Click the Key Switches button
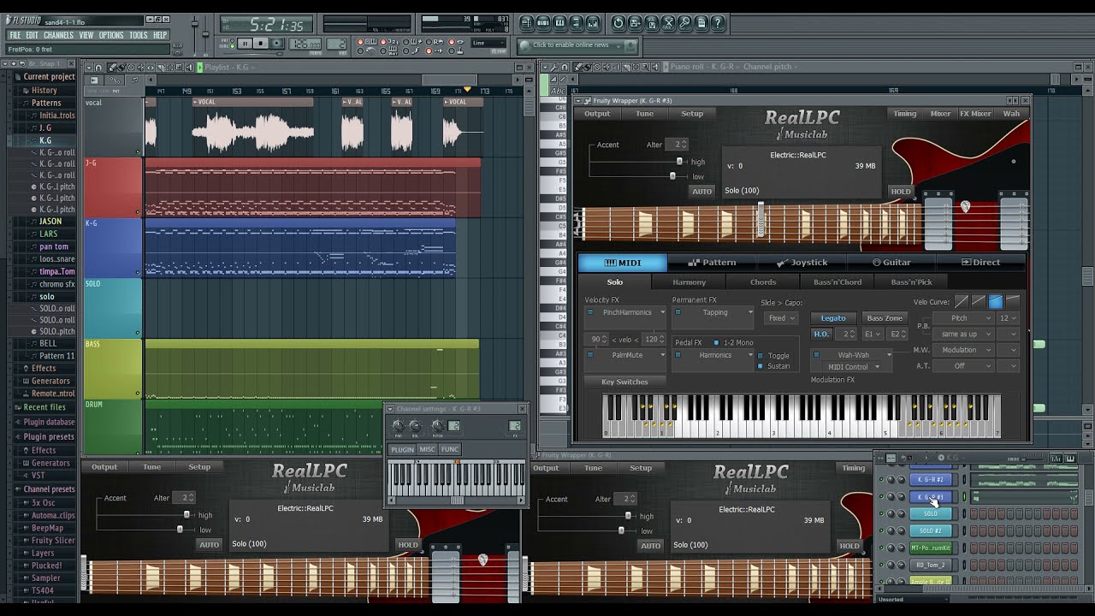The image size is (1095, 616). [x=624, y=382]
